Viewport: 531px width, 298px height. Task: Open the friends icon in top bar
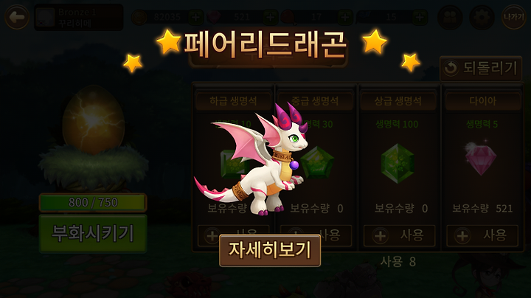450,17
